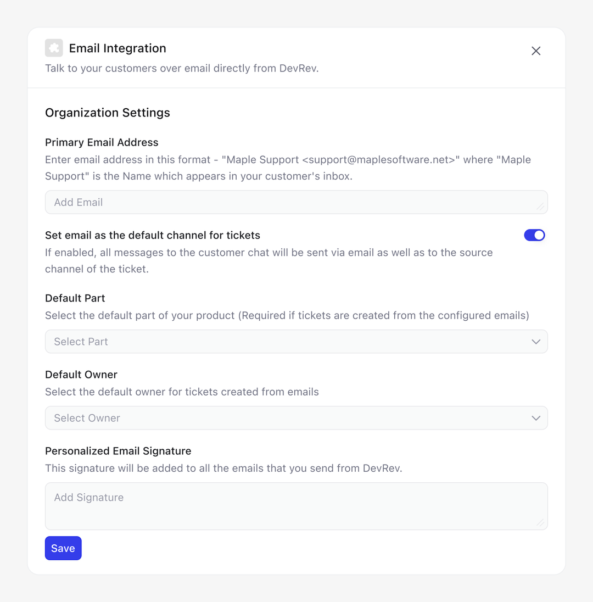593x602 pixels.
Task: Open the Select Owner dropdown
Action: 296,418
